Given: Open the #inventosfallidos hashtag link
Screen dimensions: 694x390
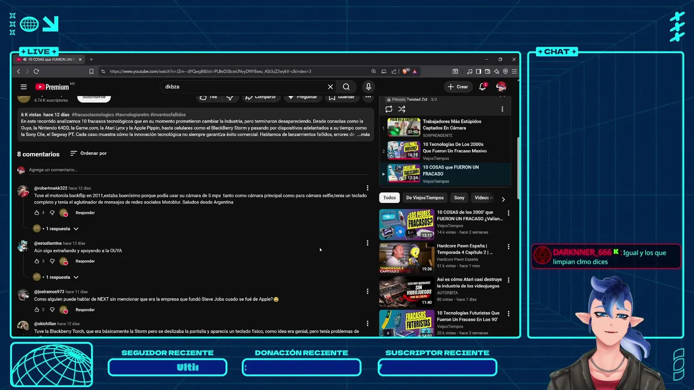Looking at the screenshot, I should 168,115.
